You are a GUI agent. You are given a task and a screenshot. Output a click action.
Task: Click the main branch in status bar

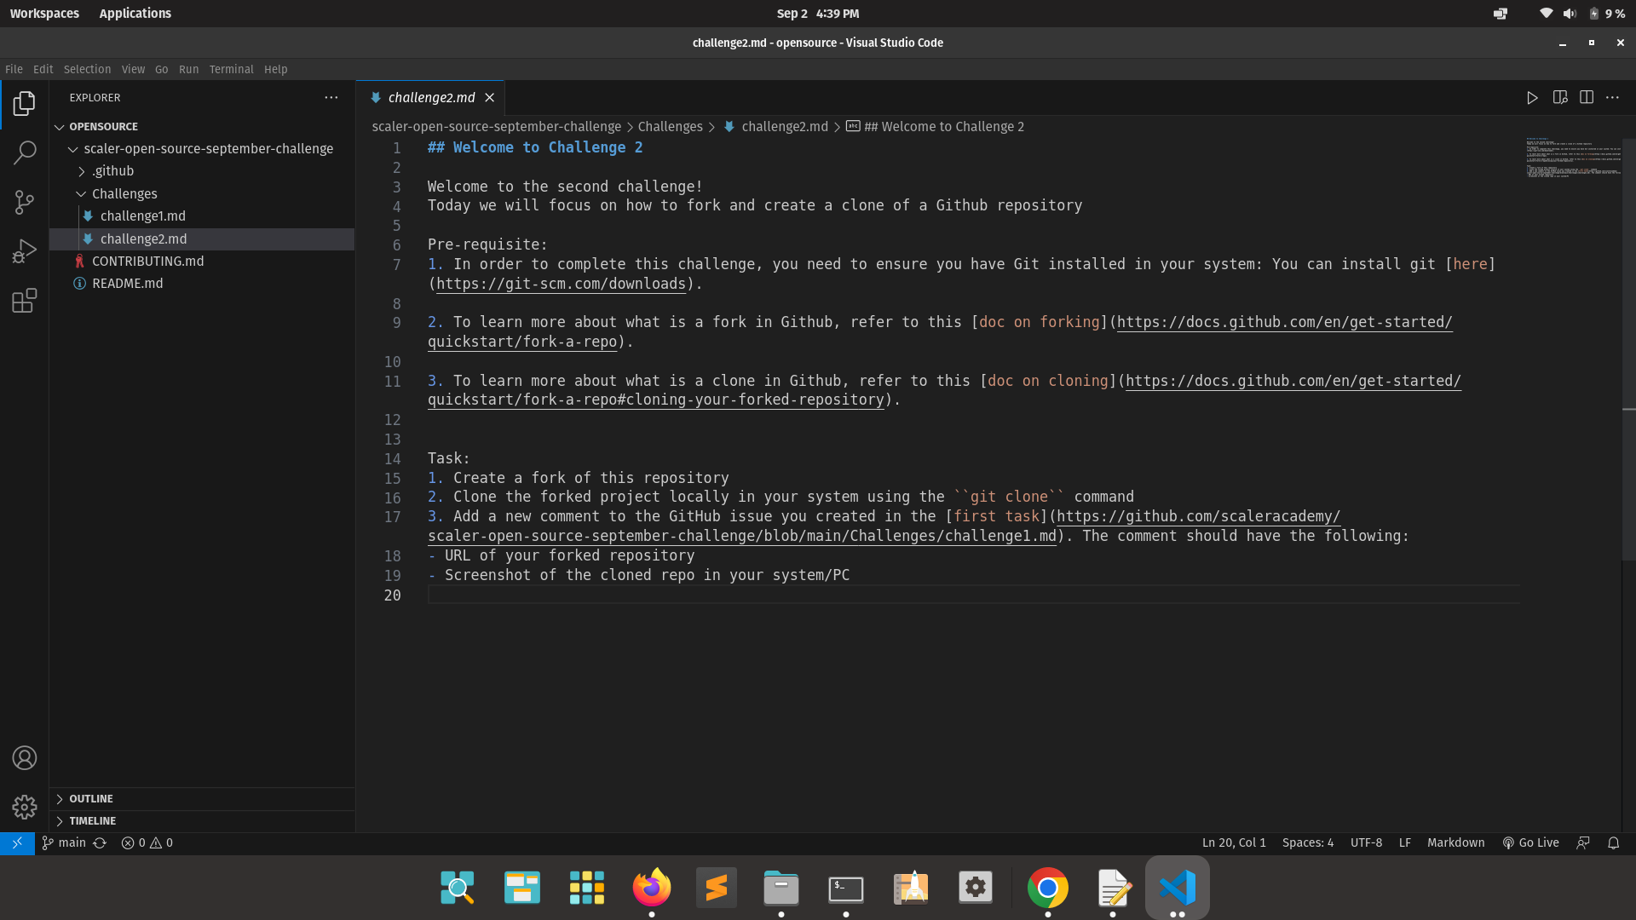click(x=64, y=842)
